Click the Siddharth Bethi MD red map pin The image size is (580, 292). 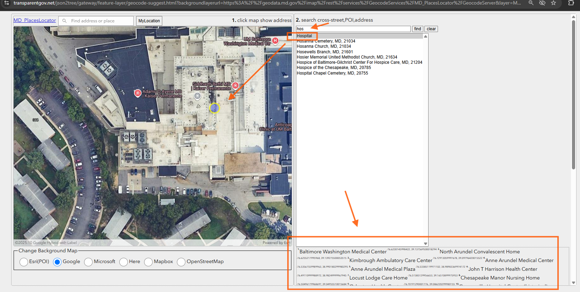pyautogui.click(x=236, y=85)
